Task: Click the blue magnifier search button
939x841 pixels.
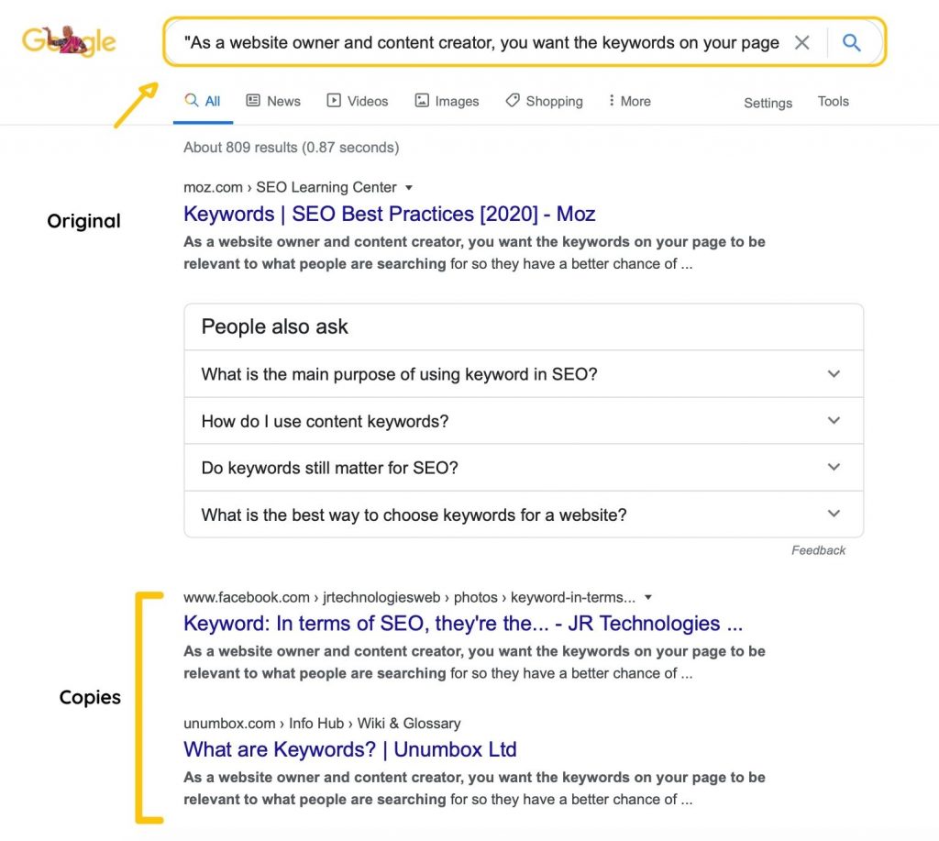Action: pos(852,42)
